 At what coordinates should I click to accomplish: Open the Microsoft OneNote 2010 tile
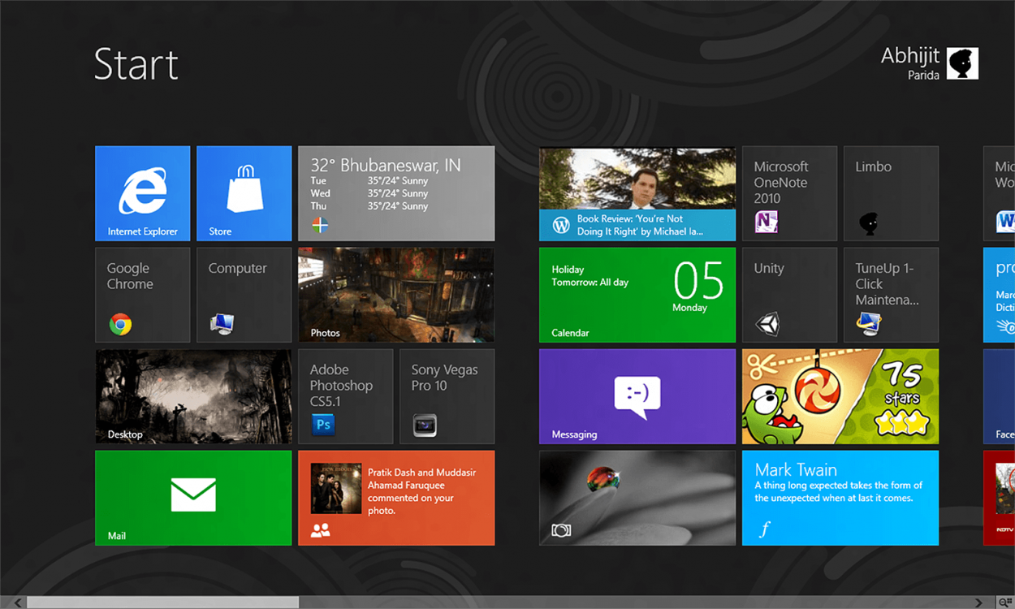coord(789,193)
